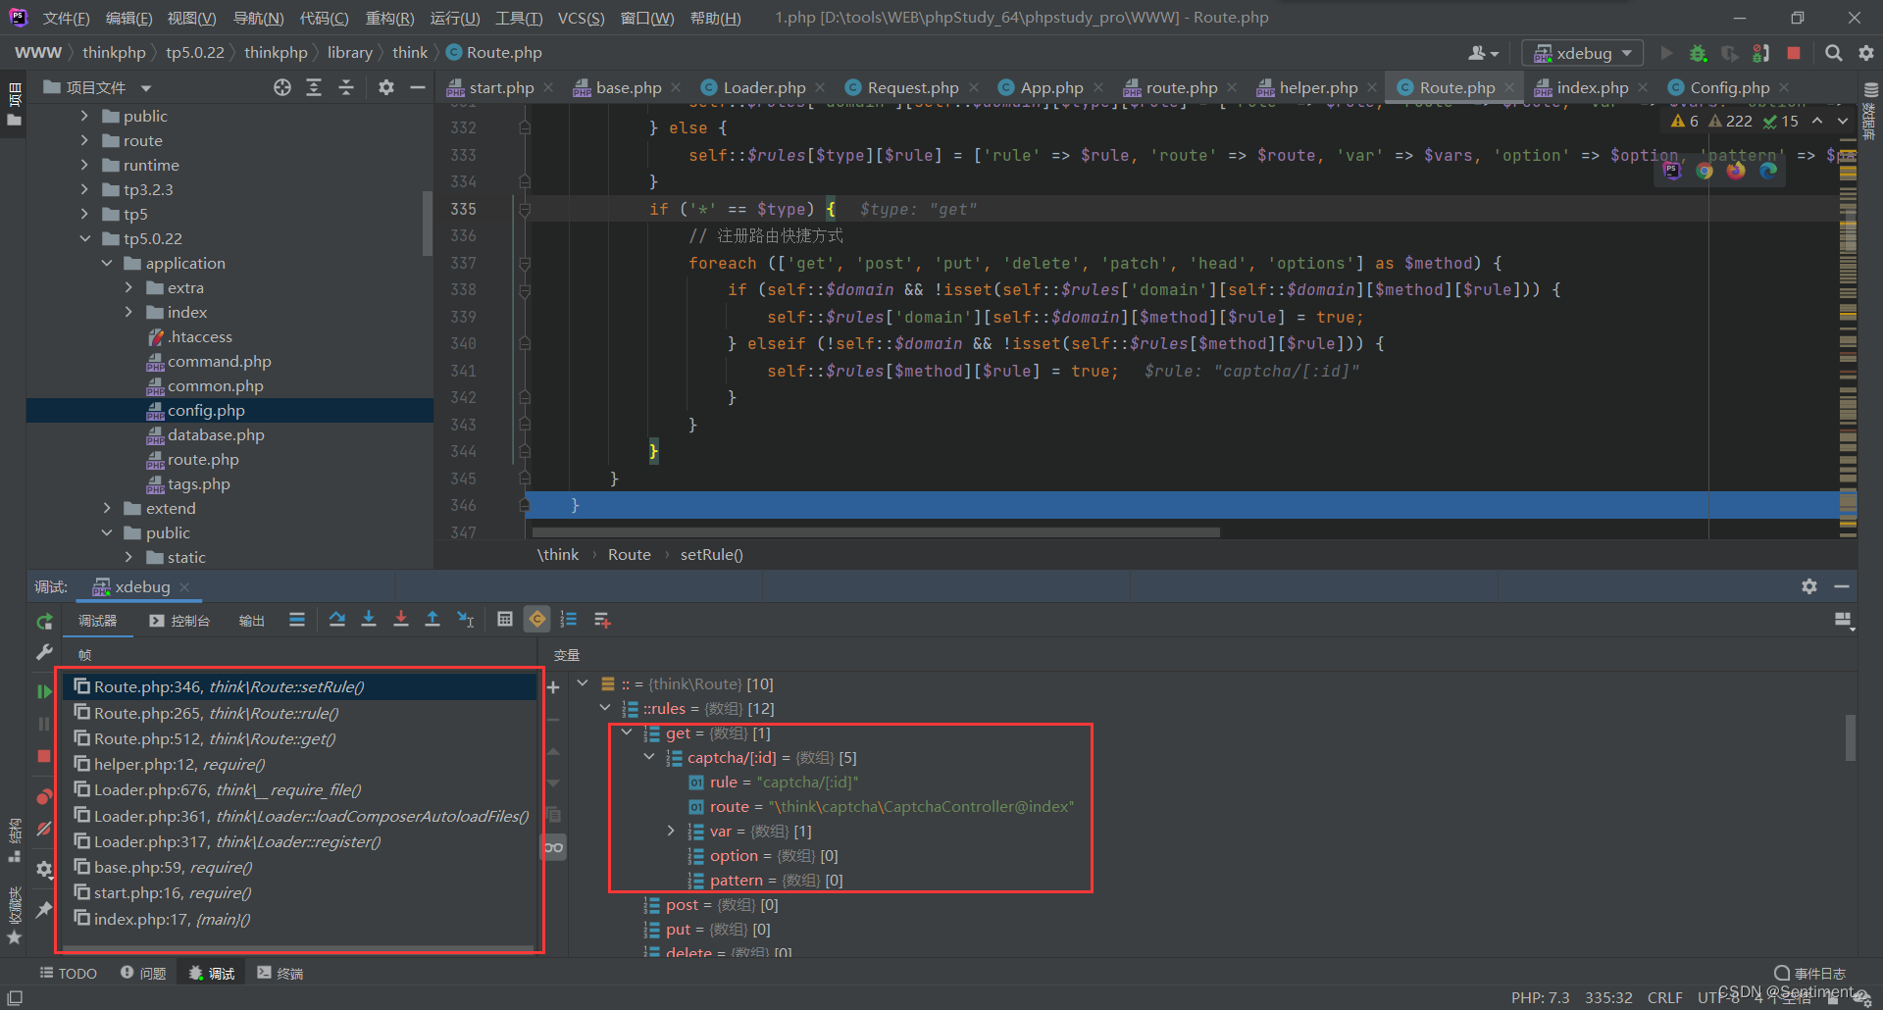The width and height of the screenshot is (1883, 1010).
Task: Rerun the xdebug debug session
Action: 44,622
